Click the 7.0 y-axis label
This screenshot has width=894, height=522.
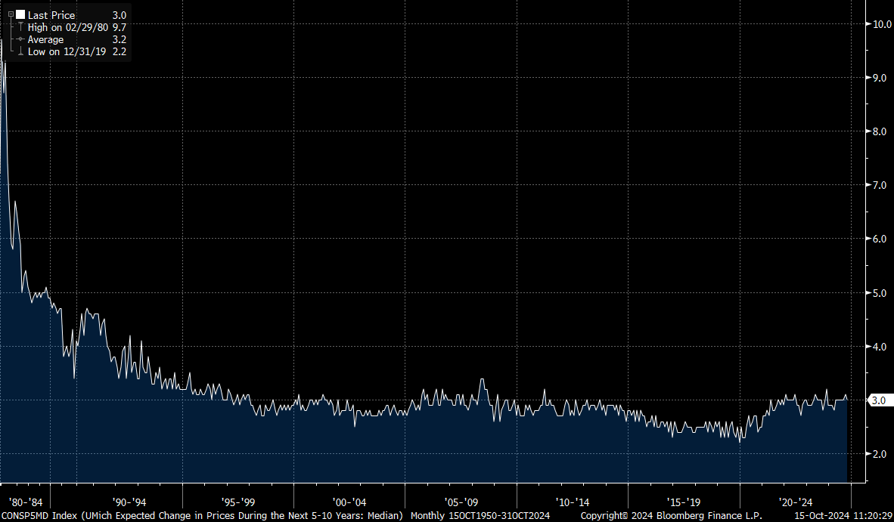coord(879,185)
